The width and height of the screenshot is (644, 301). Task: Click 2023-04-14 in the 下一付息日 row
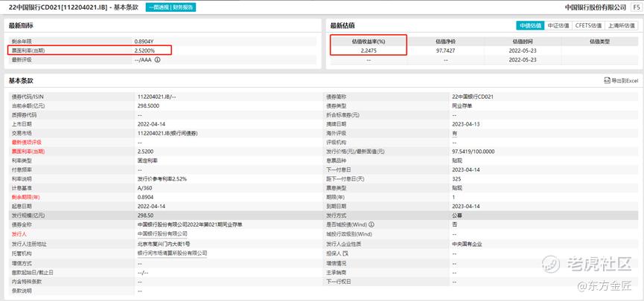(466, 169)
